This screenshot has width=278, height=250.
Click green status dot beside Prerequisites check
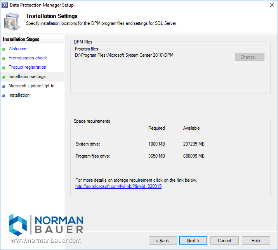(x=3, y=58)
